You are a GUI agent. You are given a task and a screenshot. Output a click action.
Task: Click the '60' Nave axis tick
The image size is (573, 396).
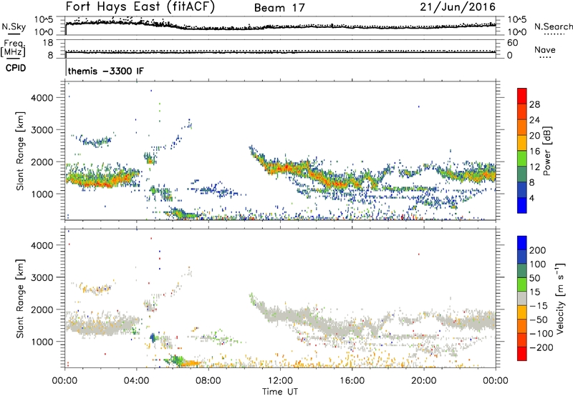coord(512,43)
